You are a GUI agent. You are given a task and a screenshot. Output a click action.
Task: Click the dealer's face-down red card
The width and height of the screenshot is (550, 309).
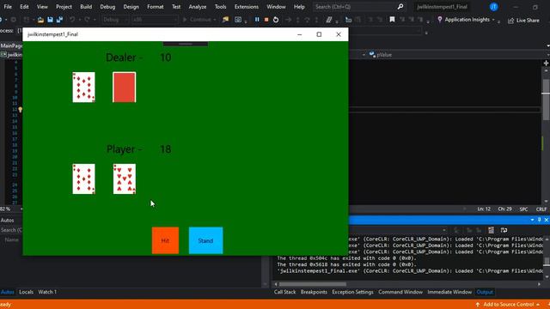point(124,88)
